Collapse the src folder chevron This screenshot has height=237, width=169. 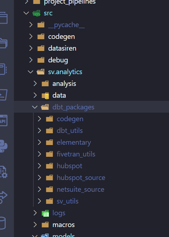tap(26, 13)
